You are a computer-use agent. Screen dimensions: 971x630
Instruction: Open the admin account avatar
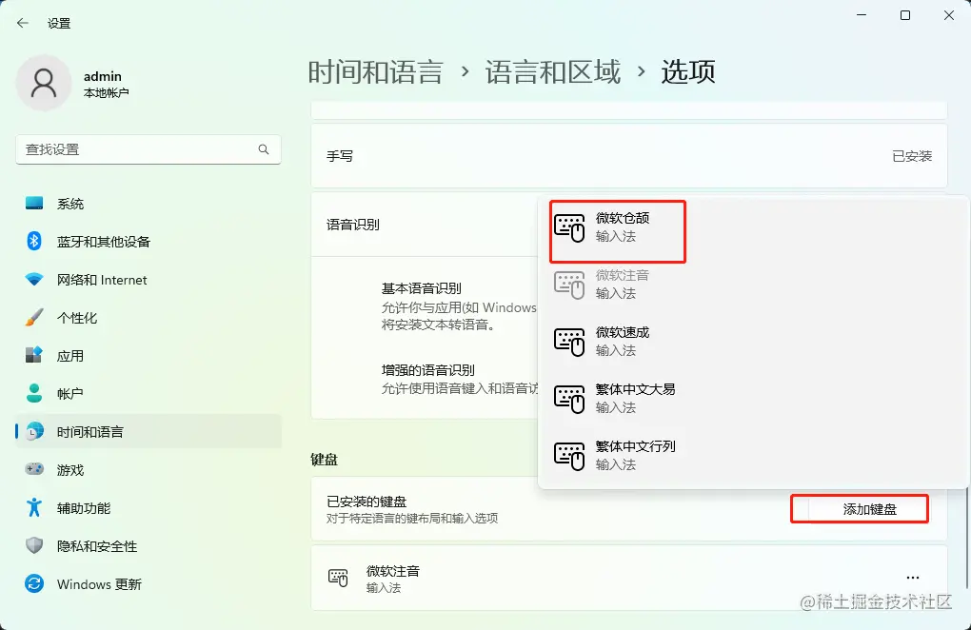[44, 83]
